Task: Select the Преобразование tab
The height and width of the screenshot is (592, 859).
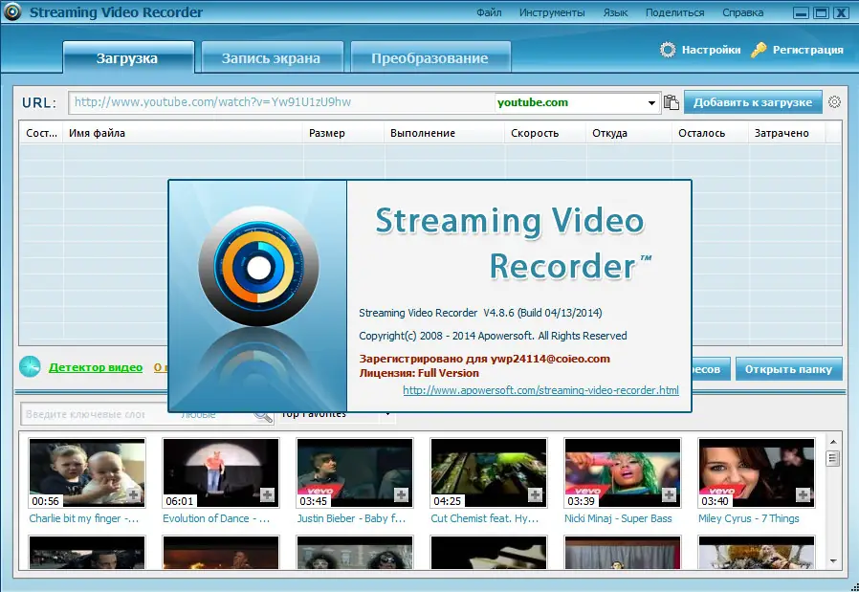Action: 429,56
